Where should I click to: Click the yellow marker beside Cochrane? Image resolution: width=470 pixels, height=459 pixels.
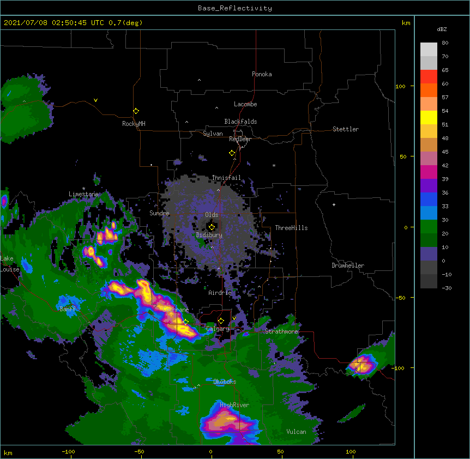pyautogui.click(x=186, y=322)
